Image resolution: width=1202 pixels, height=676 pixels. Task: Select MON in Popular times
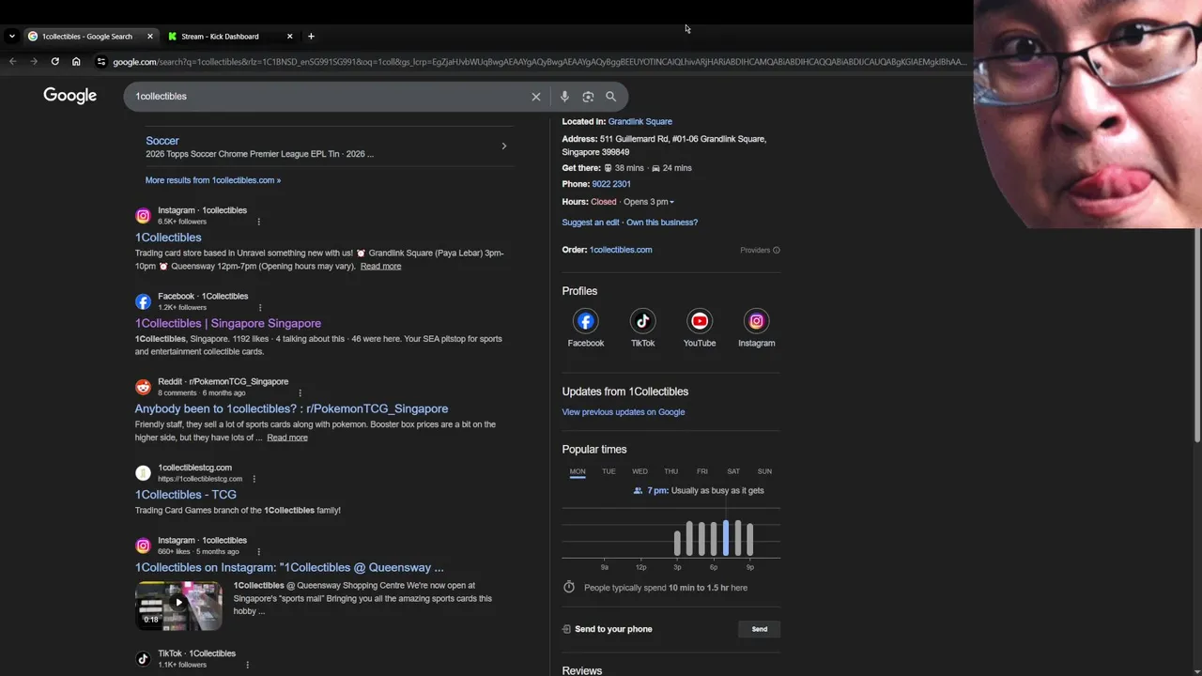coord(578,471)
